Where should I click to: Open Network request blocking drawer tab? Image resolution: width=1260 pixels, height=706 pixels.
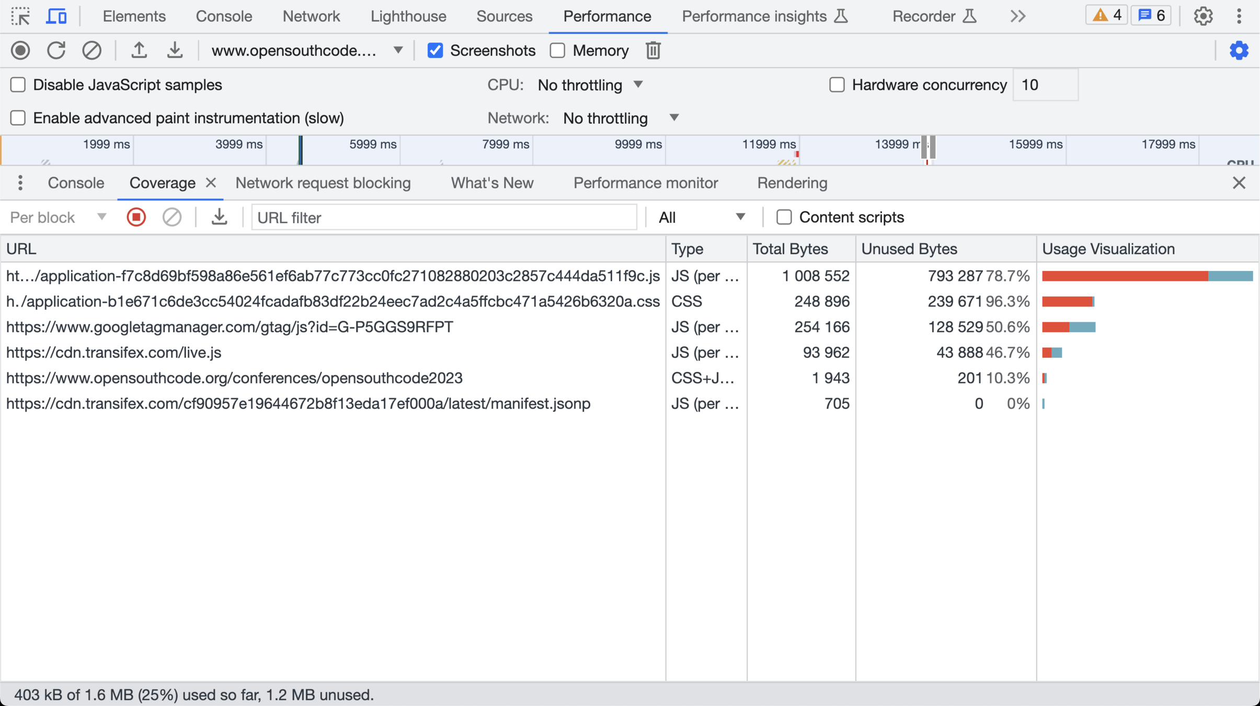tap(323, 183)
